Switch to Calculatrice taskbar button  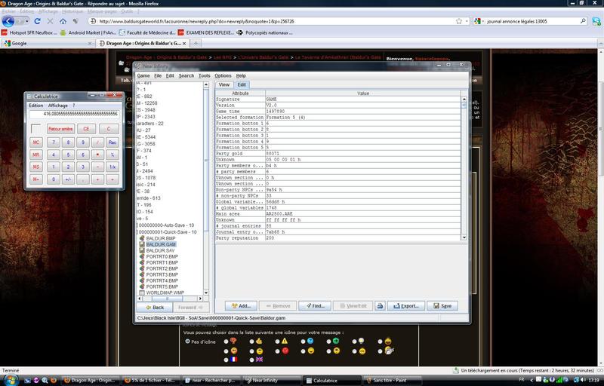coord(332,380)
